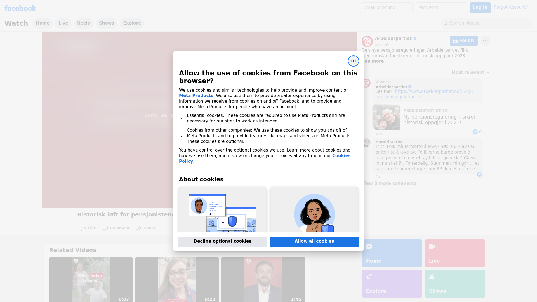Screen dimensions: 537x302
Task: Open the related video thumbnail lasting 0:28
Action: tap(177, 279)
